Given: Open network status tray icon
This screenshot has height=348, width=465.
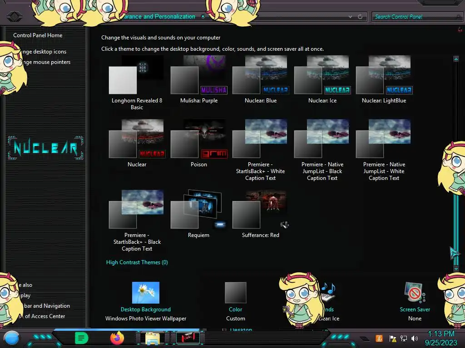Looking at the screenshot, I should tap(404, 338).
